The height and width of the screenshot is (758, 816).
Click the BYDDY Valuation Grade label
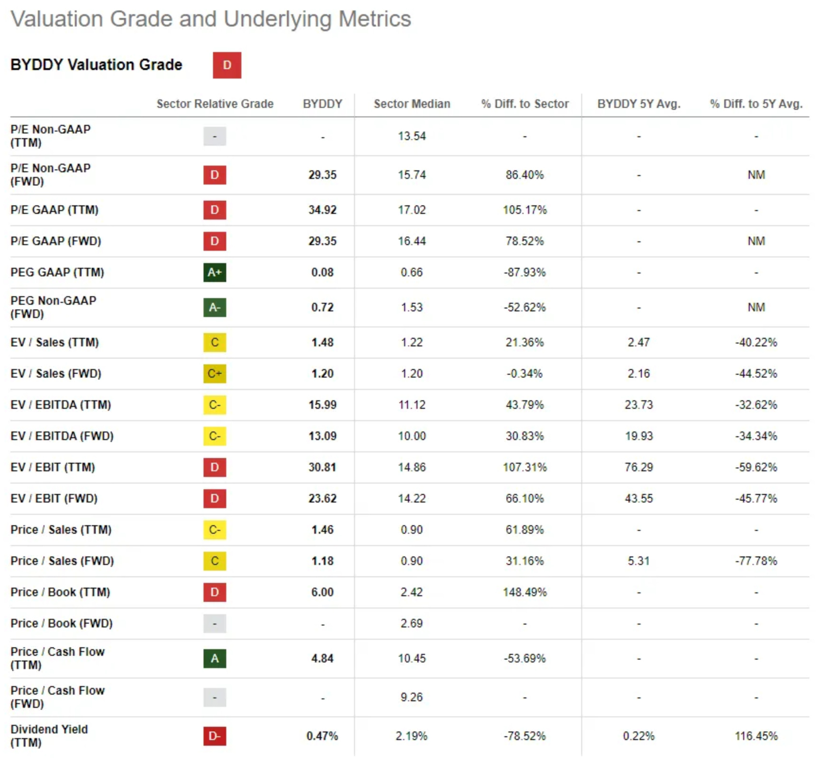click(x=96, y=65)
